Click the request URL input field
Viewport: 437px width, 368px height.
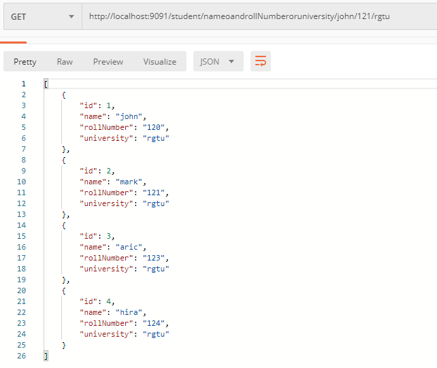259,16
